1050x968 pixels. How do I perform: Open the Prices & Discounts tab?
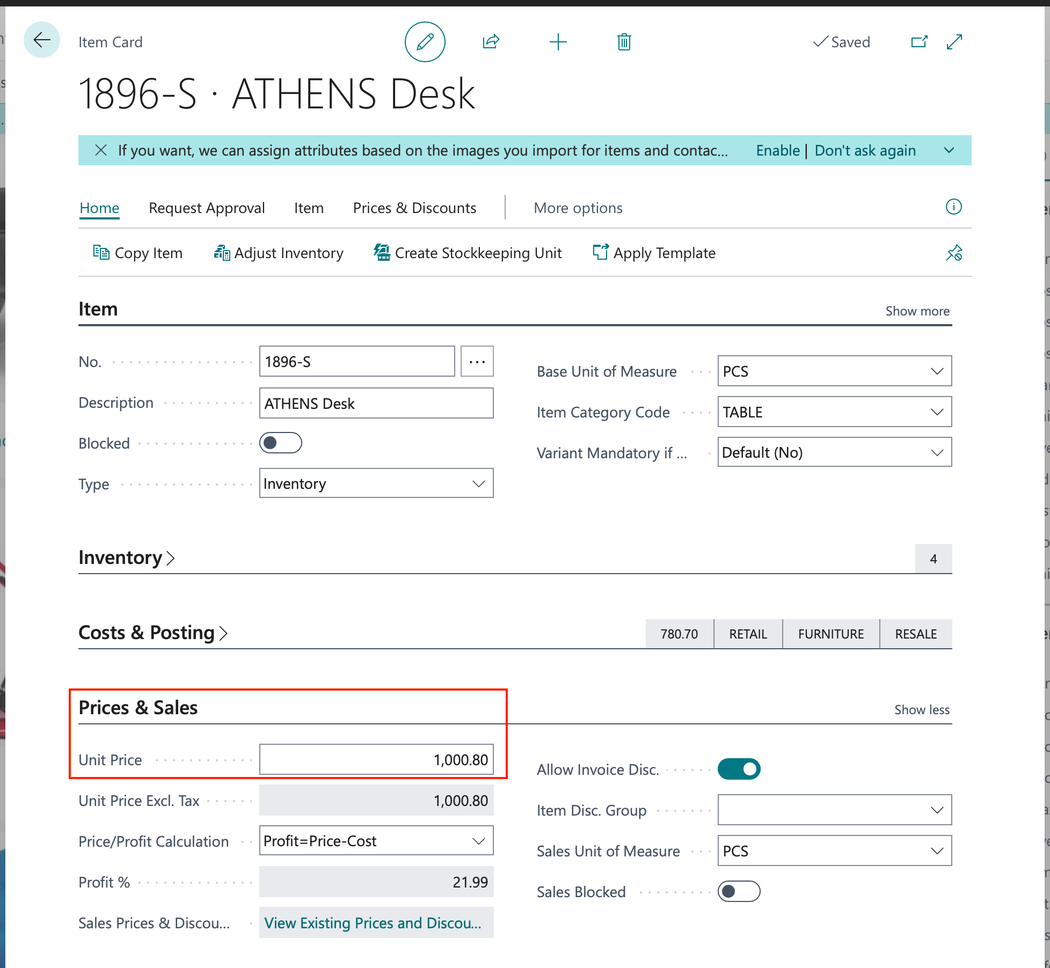pyautogui.click(x=414, y=208)
